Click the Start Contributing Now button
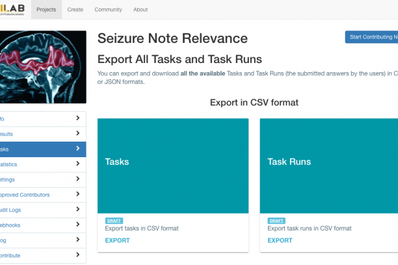 coord(372,37)
